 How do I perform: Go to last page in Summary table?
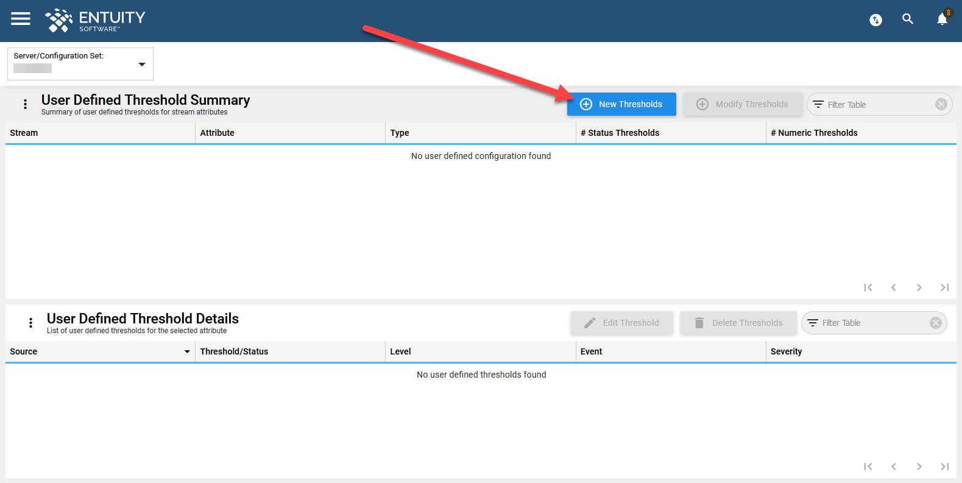coord(945,287)
